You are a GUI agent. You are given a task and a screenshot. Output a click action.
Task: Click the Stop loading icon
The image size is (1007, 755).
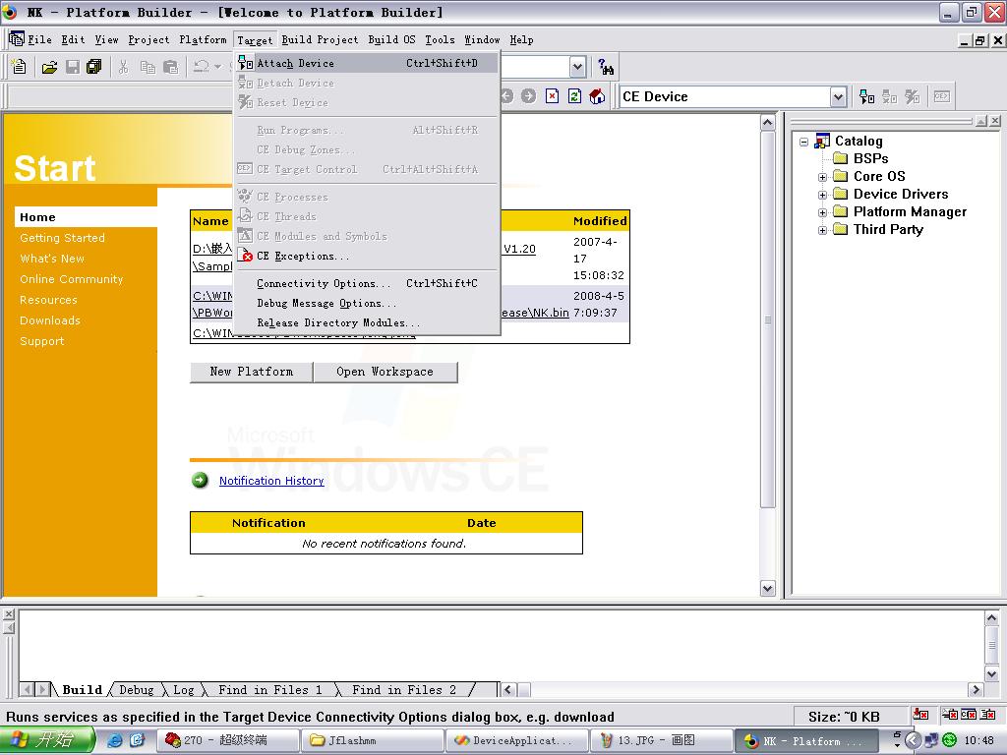coord(553,96)
